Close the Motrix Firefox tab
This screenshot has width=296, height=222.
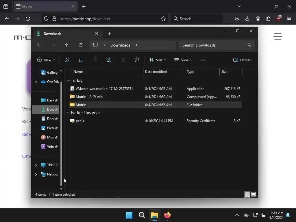point(73,7)
